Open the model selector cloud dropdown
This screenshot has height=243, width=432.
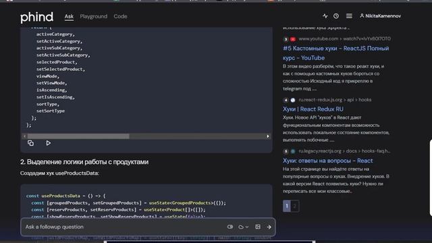[243, 227]
